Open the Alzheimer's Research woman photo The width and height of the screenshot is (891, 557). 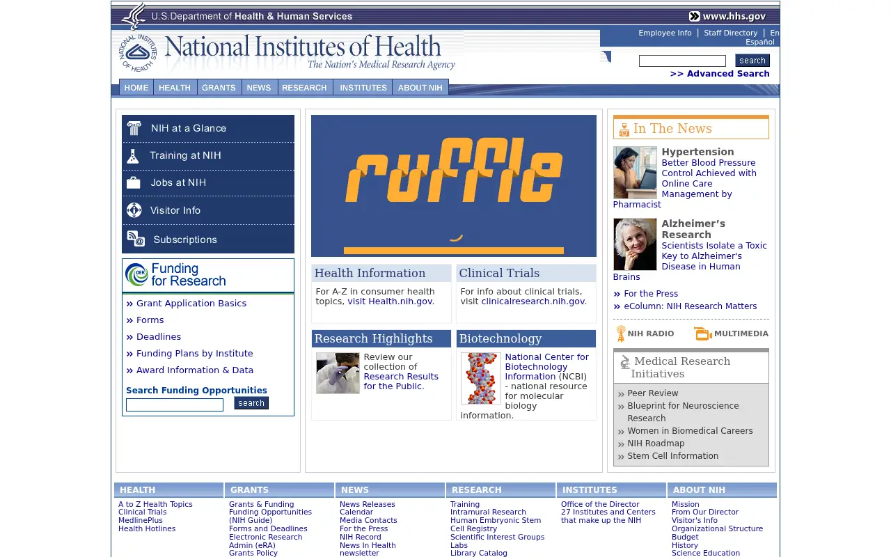pyautogui.click(x=635, y=244)
